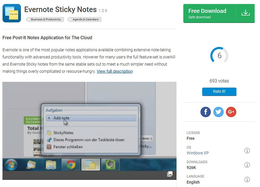
Task: Click the Chrome taskbar icon in screenshot
Action: coord(71,165)
